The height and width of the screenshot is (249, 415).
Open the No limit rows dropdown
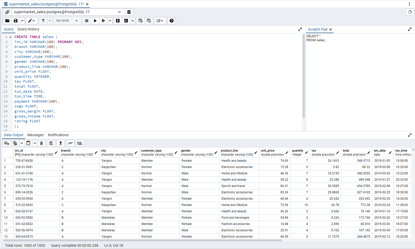coord(67,21)
